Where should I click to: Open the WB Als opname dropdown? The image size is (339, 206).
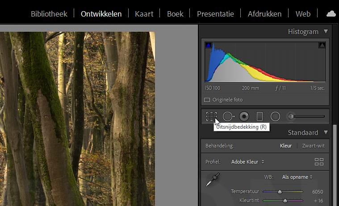pos(297,177)
